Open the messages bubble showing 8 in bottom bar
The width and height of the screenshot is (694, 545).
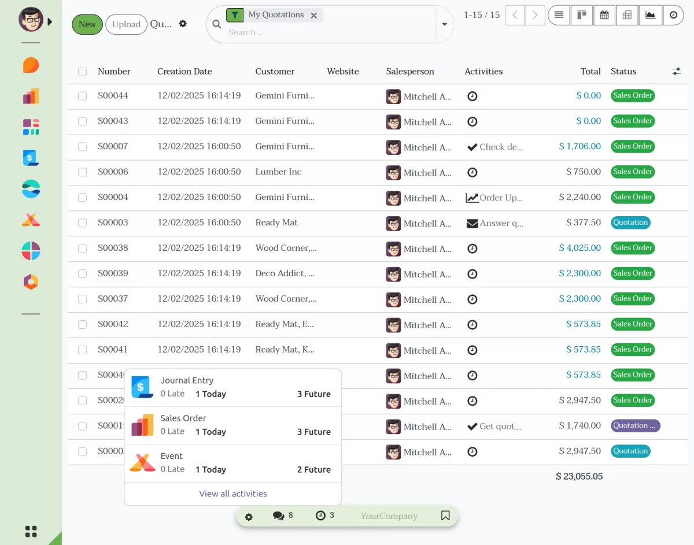coord(283,516)
